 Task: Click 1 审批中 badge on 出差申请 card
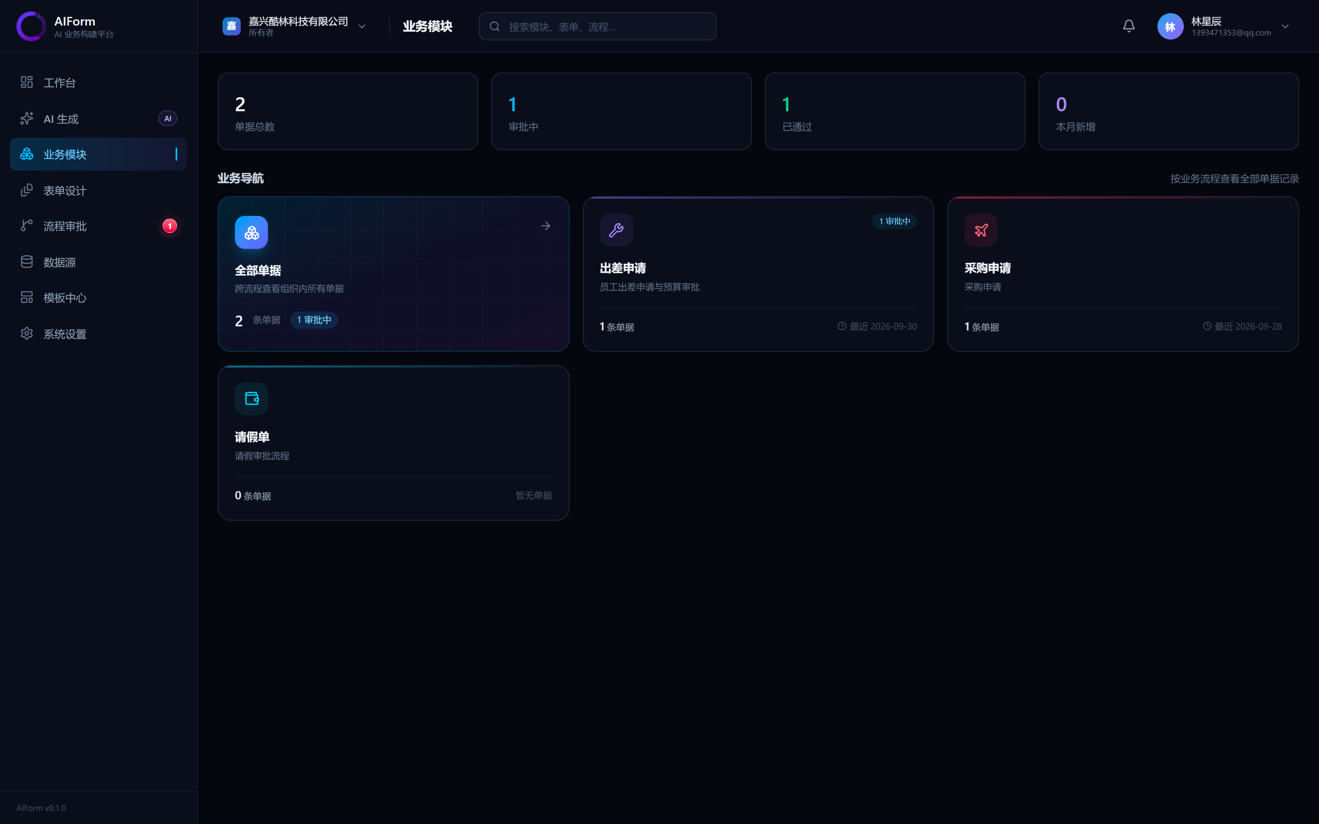click(894, 221)
